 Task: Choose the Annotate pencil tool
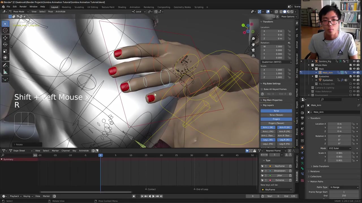coord(5,65)
